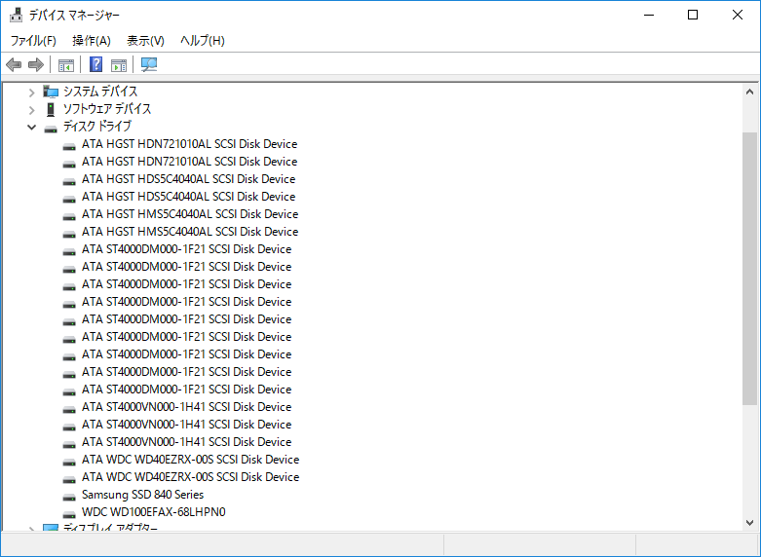Open the ヘルプ(H) menu
The image size is (761, 557).
[203, 41]
